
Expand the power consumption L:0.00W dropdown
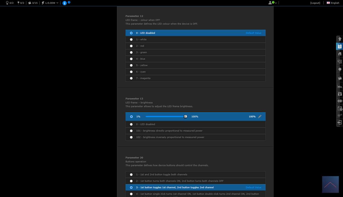click(x=50, y=3)
